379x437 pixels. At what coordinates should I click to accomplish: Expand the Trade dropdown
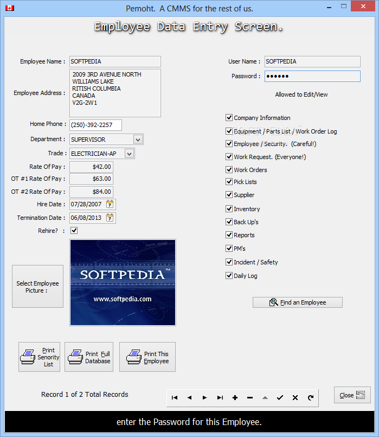tap(130, 154)
